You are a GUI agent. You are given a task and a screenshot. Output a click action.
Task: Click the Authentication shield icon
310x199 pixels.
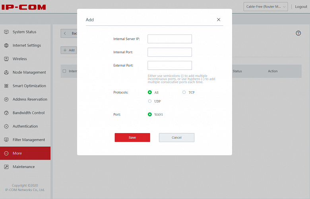(x=6, y=126)
